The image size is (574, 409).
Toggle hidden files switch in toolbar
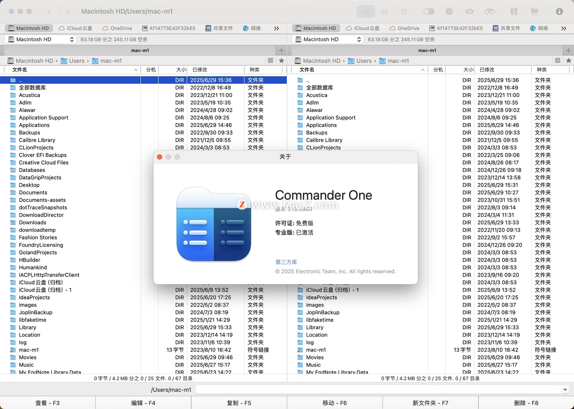coord(429,11)
